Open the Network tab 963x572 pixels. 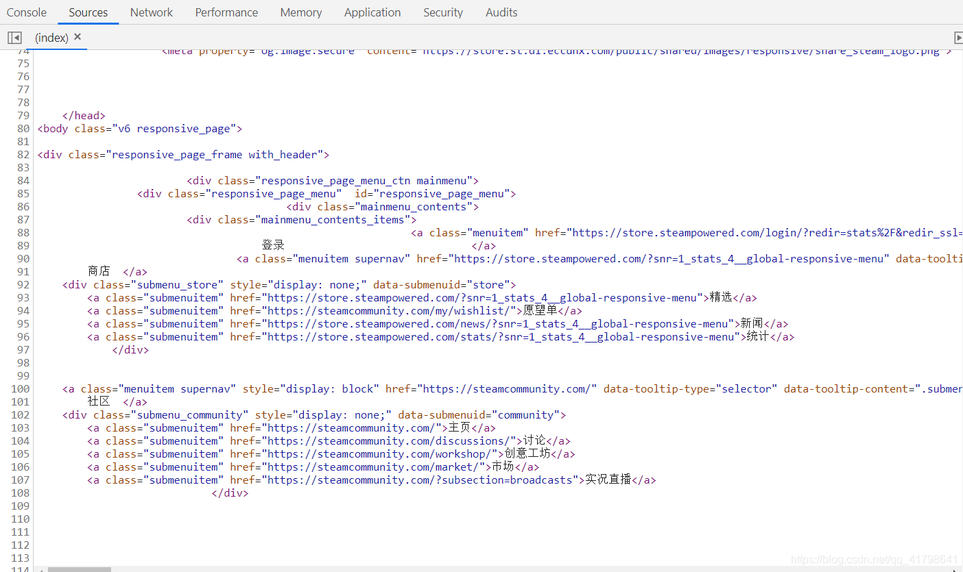tap(152, 12)
